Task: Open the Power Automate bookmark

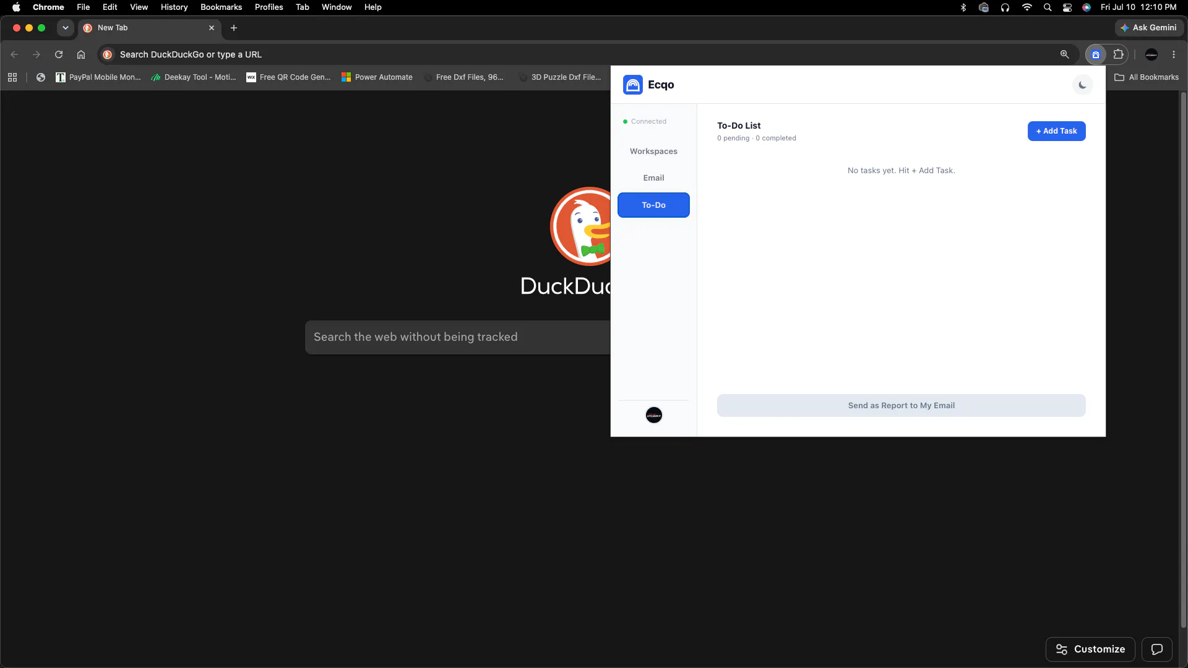Action: pyautogui.click(x=377, y=77)
